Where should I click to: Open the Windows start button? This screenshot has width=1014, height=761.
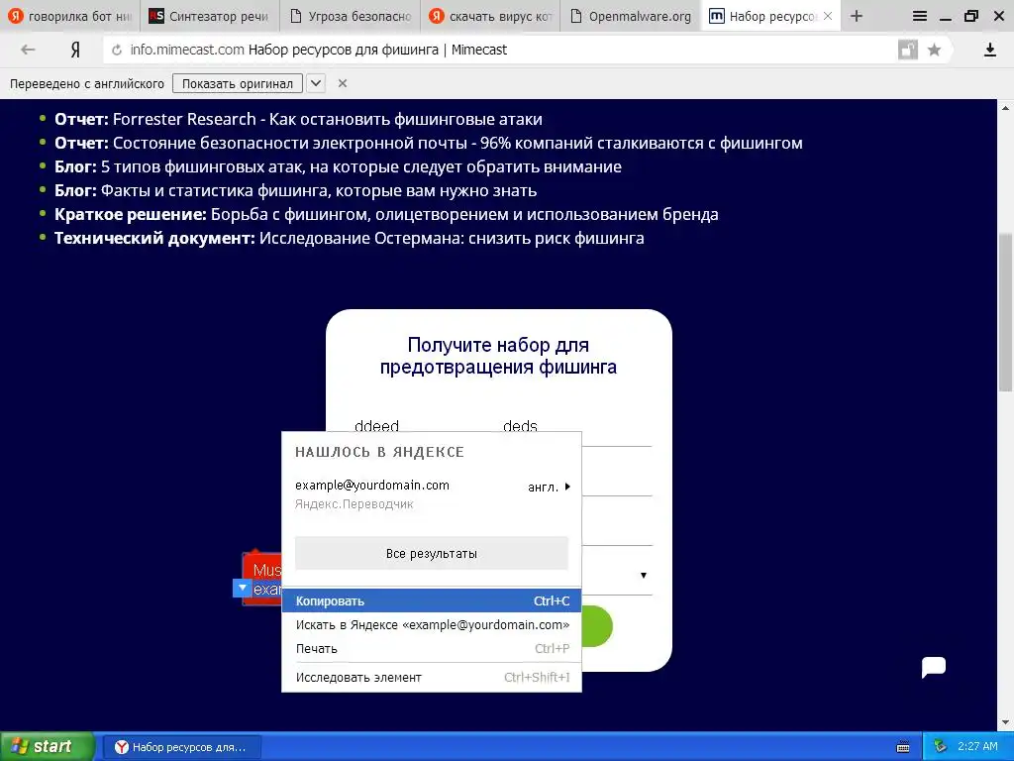pos(48,747)
